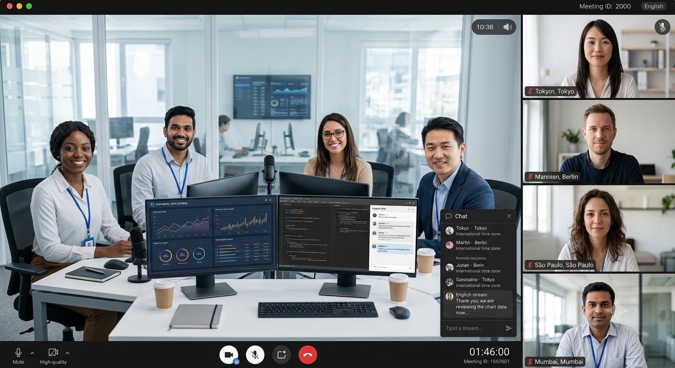Select the São Paulo participant tile

599,228
